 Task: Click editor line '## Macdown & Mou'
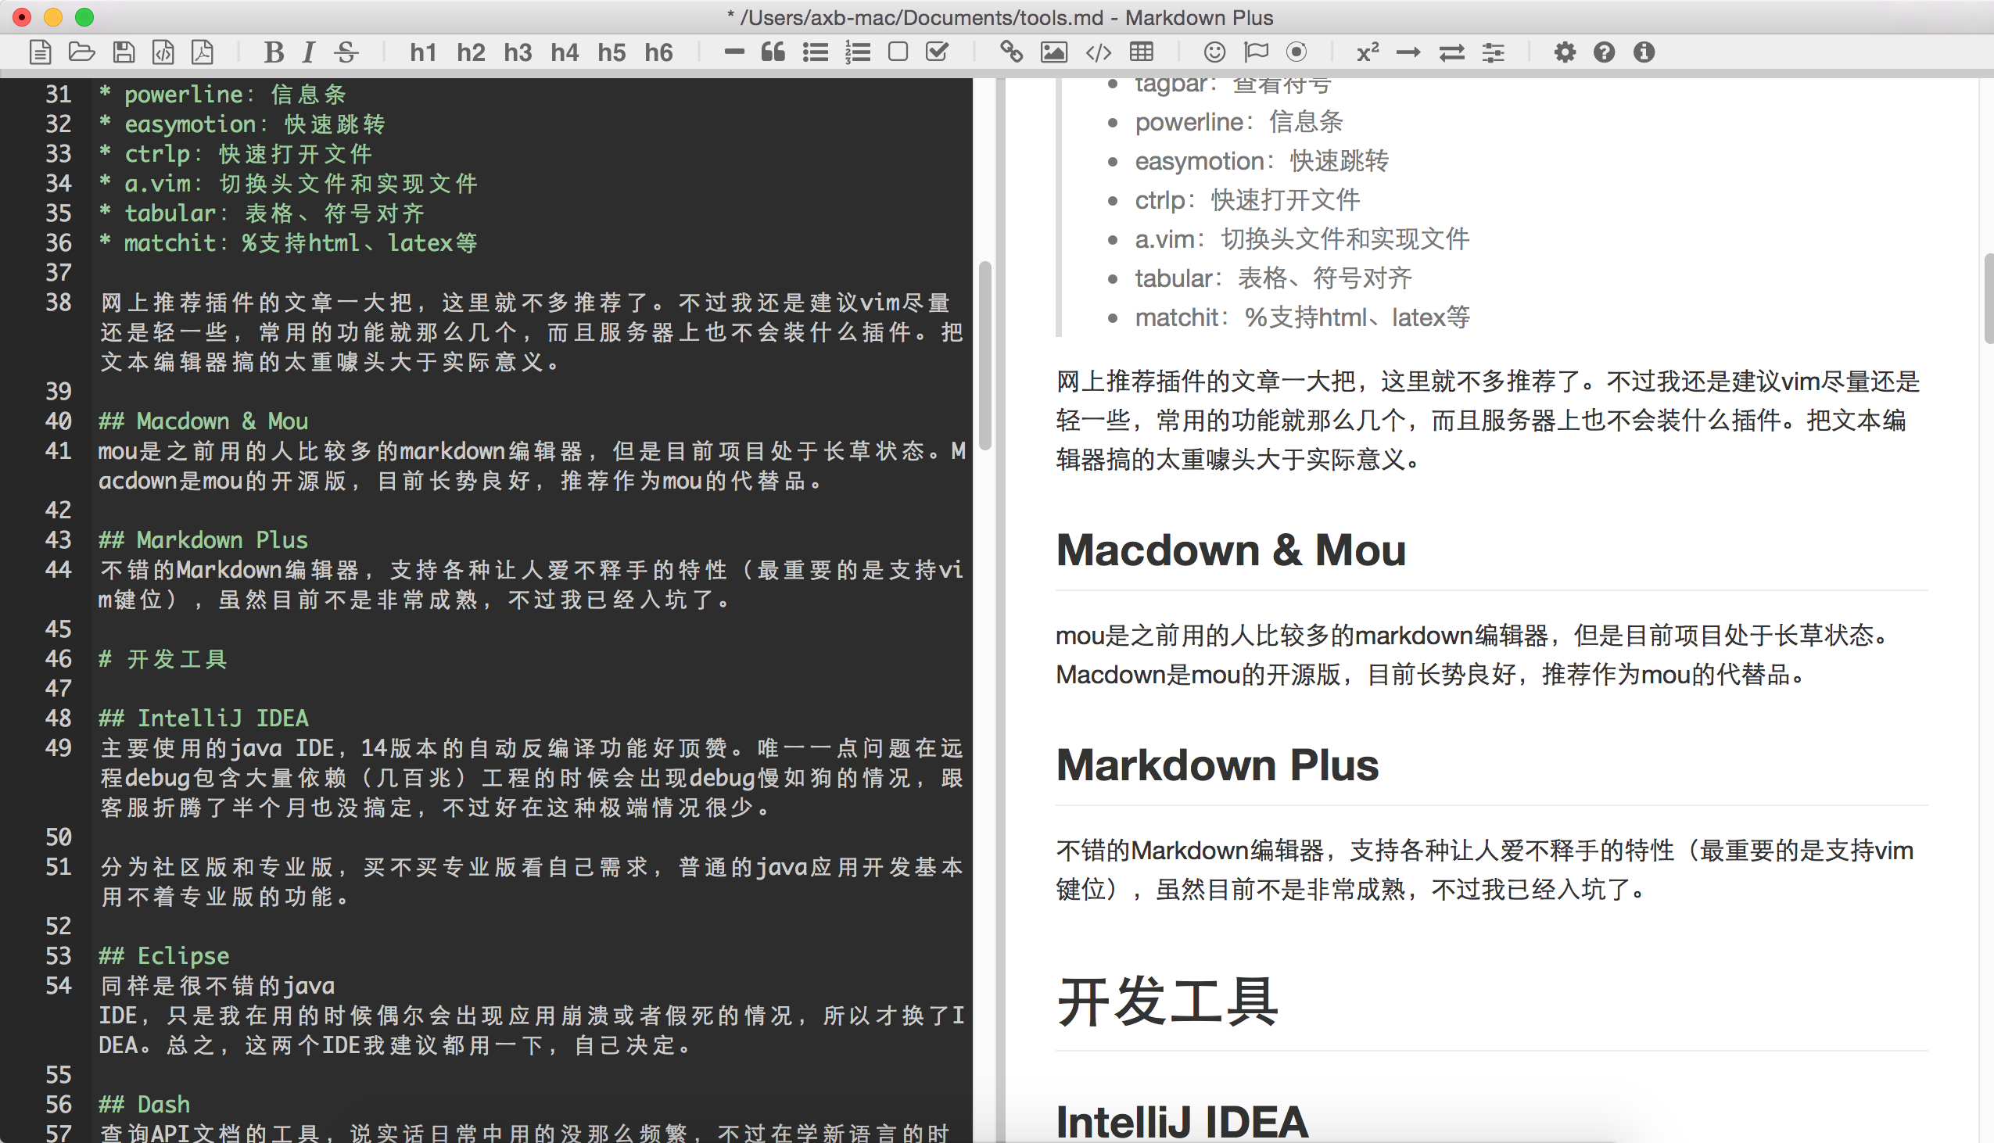pos(203,421)
